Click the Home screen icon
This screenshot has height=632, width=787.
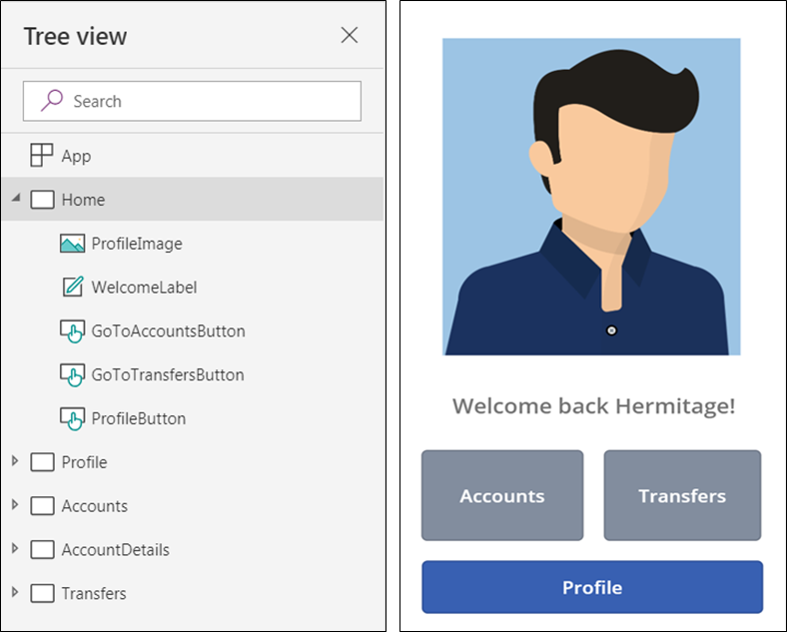(x=42, y=199)
